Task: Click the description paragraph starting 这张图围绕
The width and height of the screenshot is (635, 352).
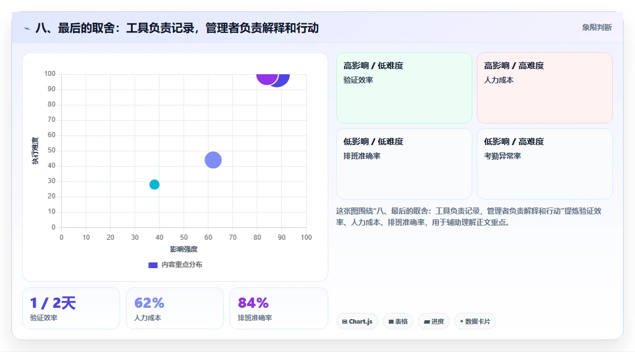Action: 468,217
